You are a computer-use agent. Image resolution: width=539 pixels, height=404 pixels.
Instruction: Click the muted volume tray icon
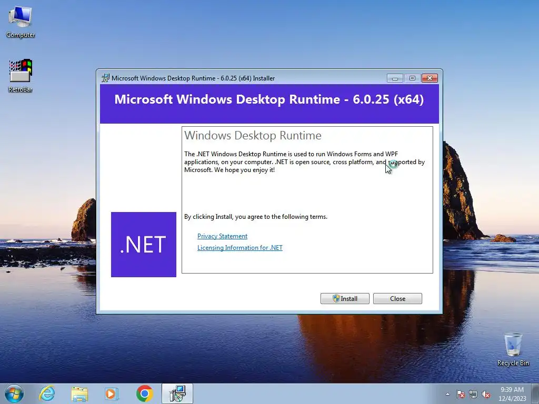tap(486, 394)
